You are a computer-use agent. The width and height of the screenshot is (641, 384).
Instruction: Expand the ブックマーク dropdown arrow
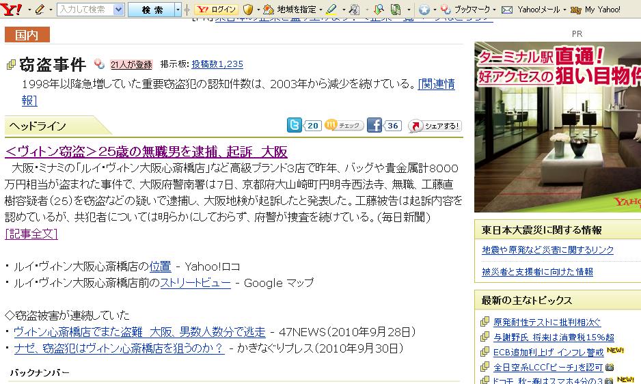[x=494, y=10]
